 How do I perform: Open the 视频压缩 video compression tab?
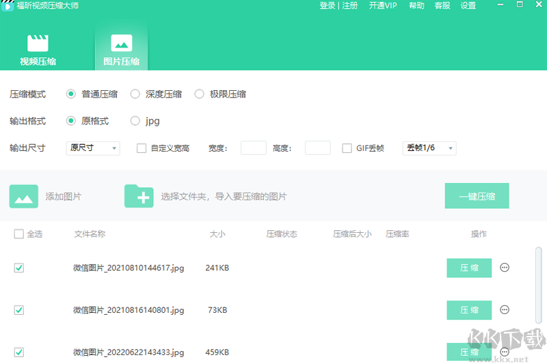click(x=38, y=50)
